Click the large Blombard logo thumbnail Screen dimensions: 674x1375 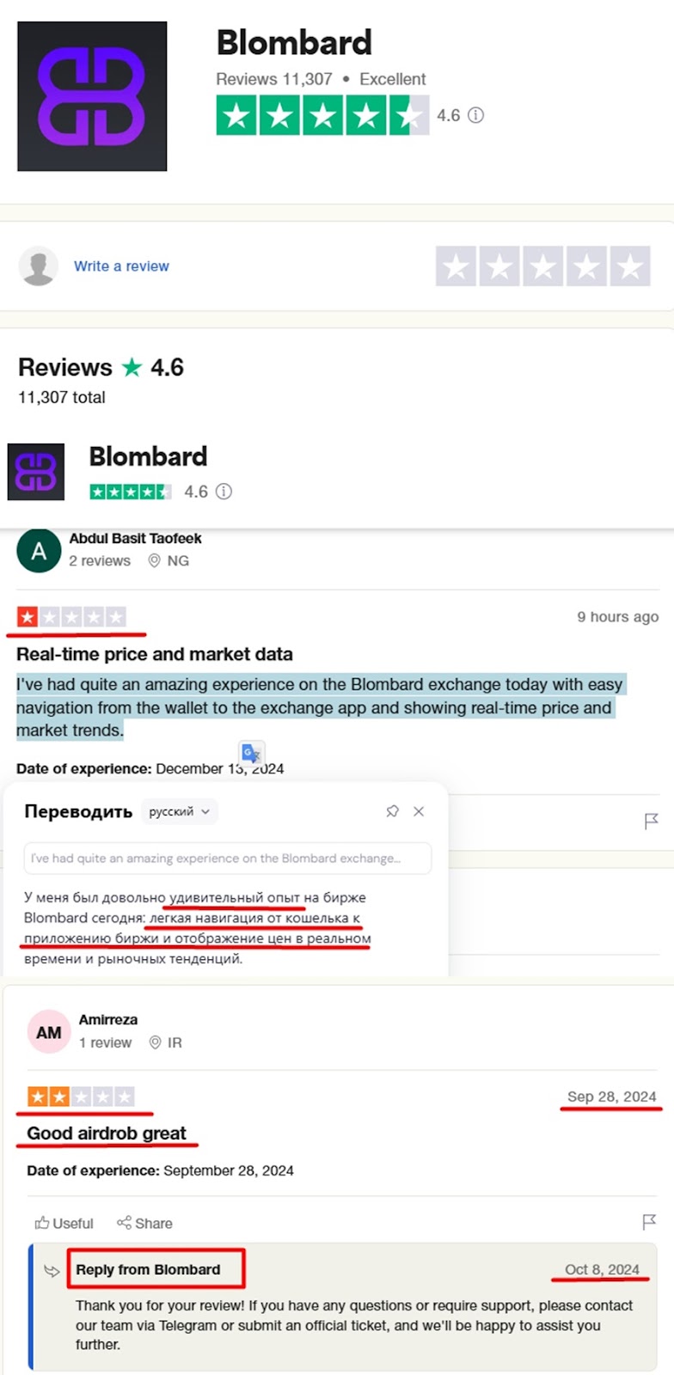(92, 96)
